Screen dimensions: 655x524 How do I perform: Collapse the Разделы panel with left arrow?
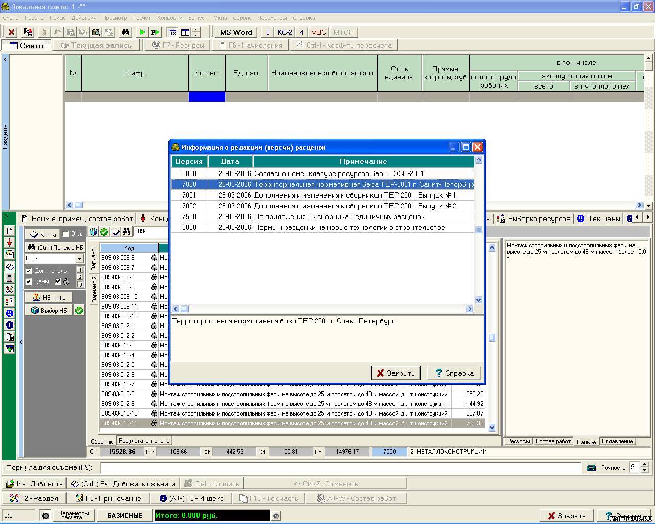click(6, 60)
